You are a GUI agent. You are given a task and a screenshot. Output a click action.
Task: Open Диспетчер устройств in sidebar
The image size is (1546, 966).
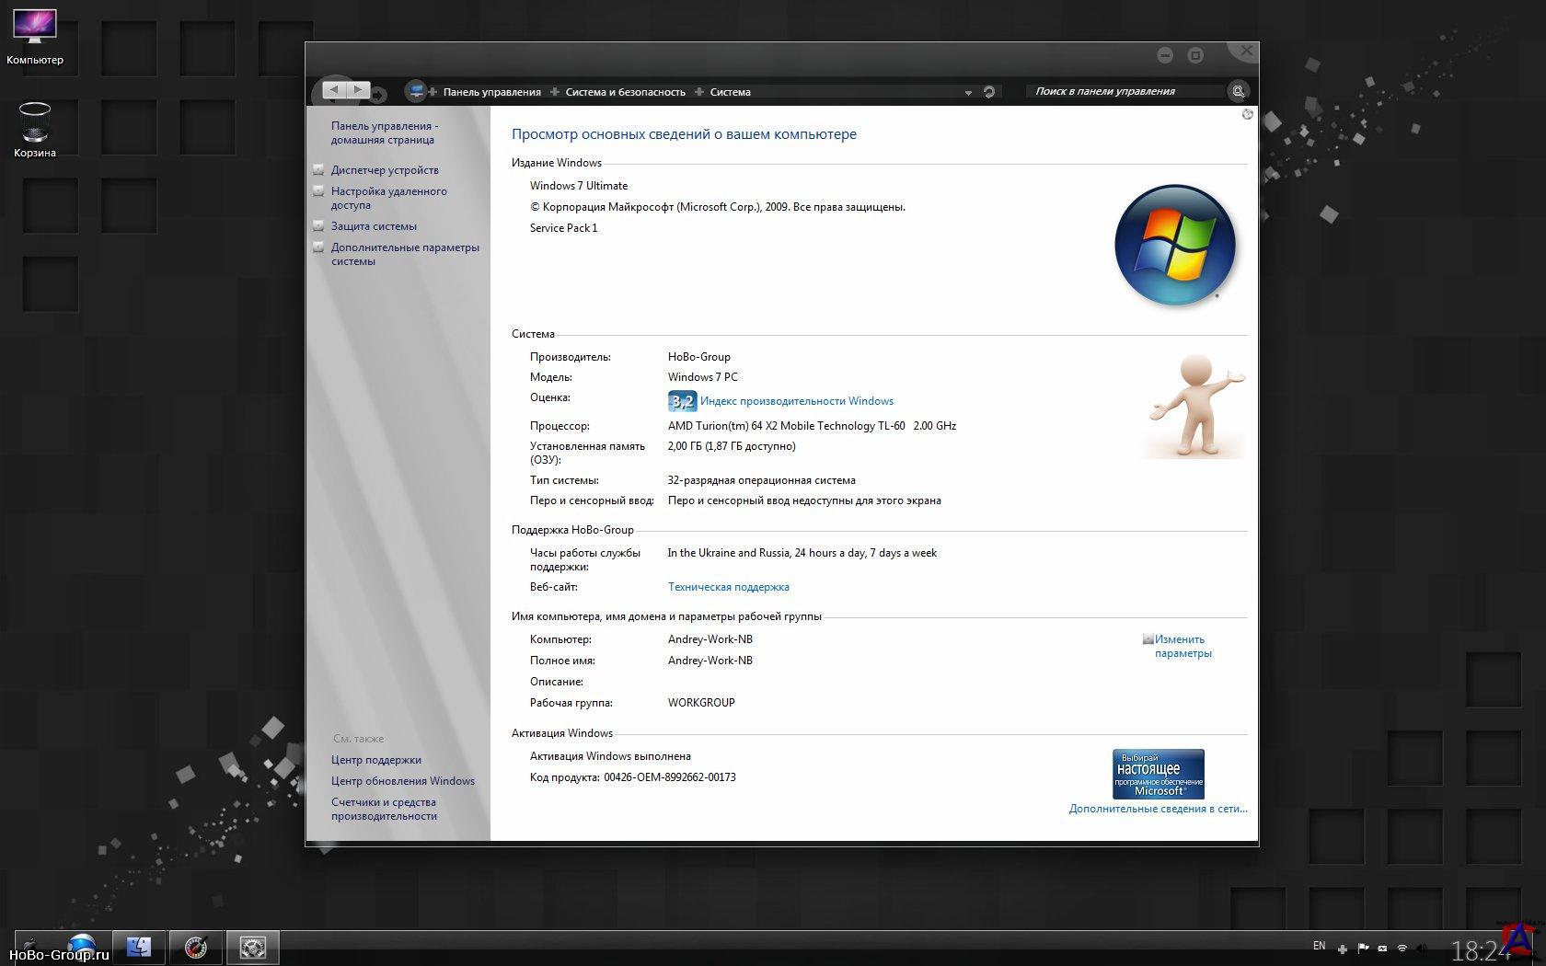click(x=385, y=170)
